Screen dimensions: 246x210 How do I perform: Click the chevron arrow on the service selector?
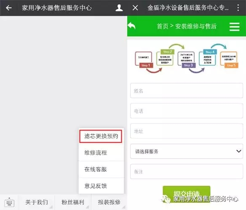point(238,151)
